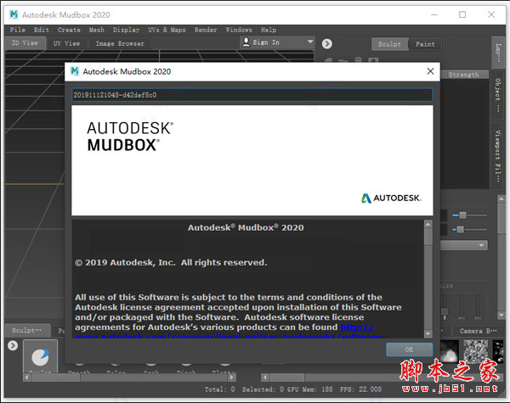This screenshot has width=510, height=403.
Task: Open the UVs & Maps menu
Action: click(x=167, y=30)
